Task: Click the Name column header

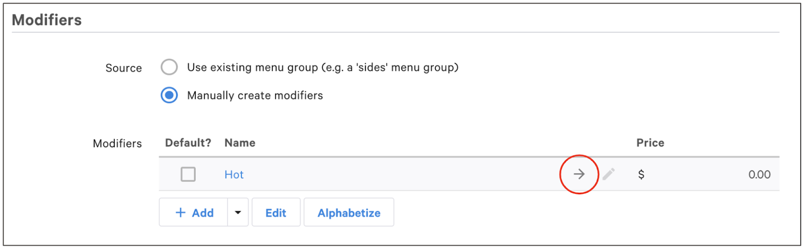Action: tap(240, 143)
